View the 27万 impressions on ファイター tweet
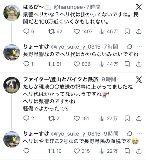The width and height of the screenshot is (146, 160). (108, 118)
